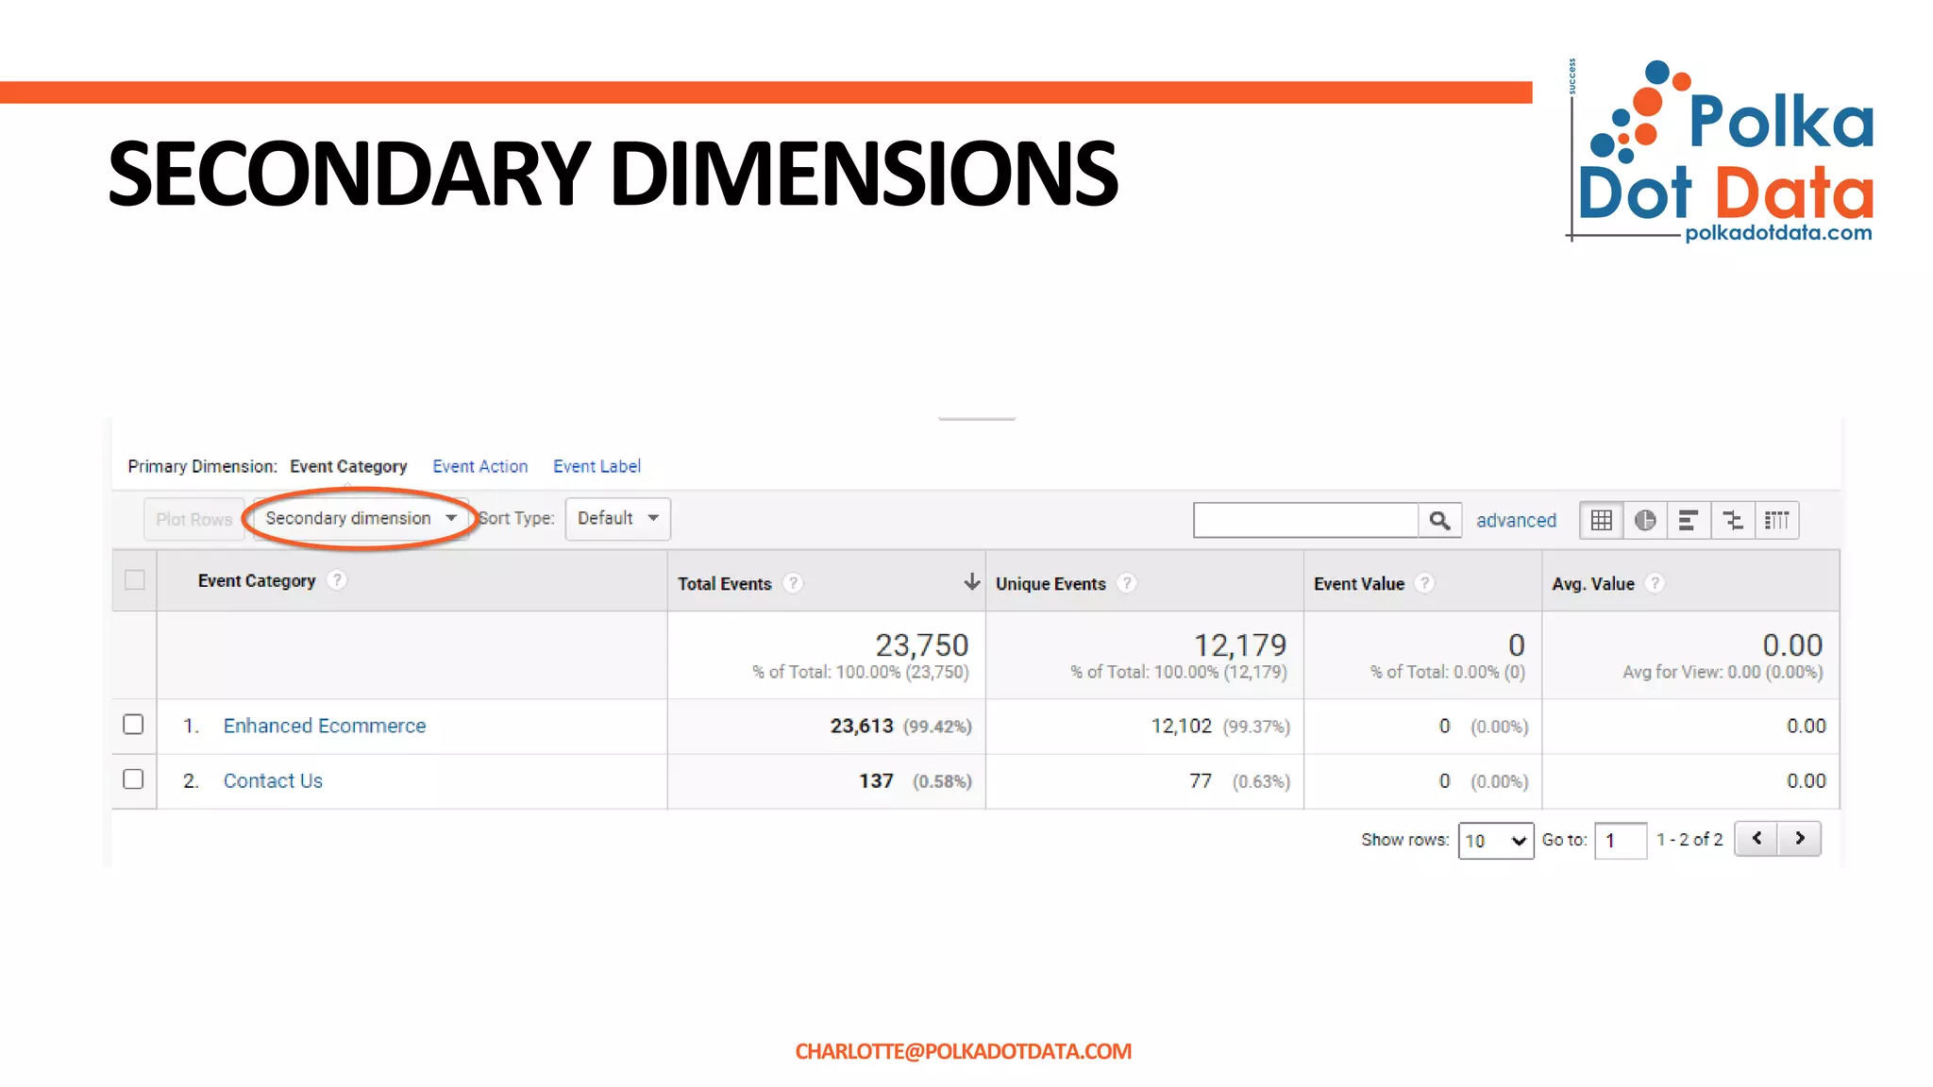Click the 23,613 total events value
The height and width of the screenshot is (1087, 1933).
[862, 726]
